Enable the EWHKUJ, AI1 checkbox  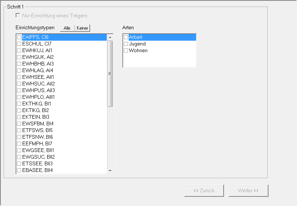coord(19,50)
